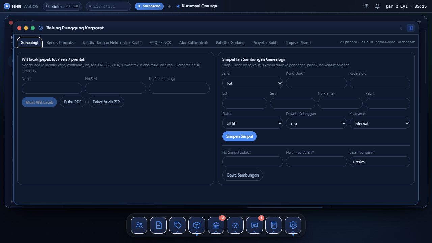Launch the tag icon app in dock
The width and height of the screenshot is (432, 243).
178,225
